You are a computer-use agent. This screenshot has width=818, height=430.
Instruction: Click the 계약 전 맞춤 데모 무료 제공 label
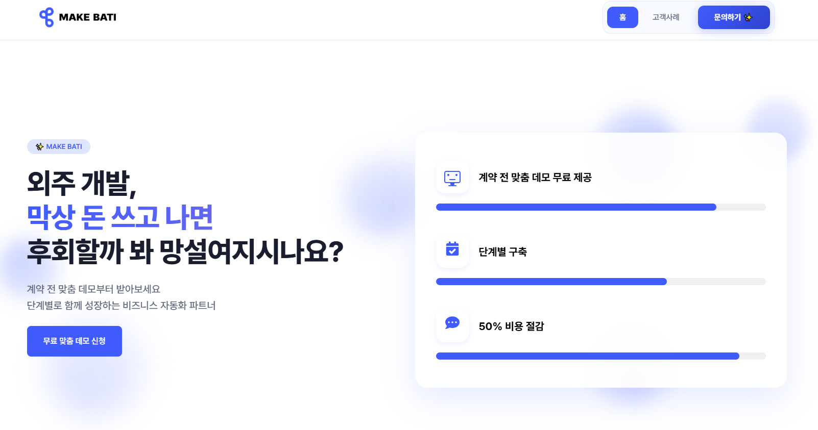[x=535, y=178]
